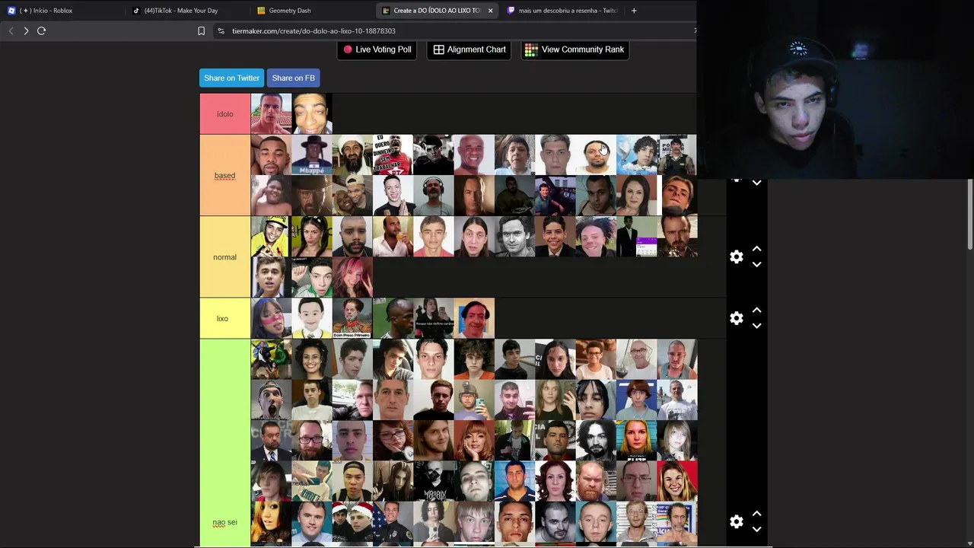
Task: Pick the police officer thumbnail in based tier
Action: (677, 155)
